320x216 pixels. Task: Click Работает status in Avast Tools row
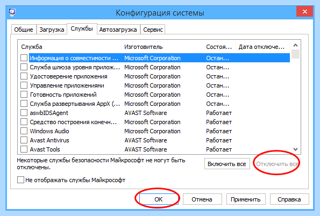click(x=219, y=149)
